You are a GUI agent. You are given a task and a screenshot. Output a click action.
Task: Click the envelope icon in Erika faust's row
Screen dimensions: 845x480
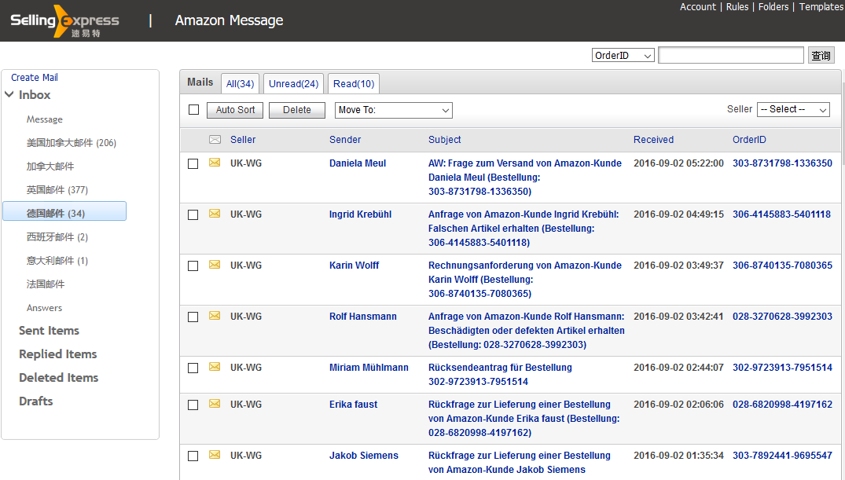click(x=215, y=405)
